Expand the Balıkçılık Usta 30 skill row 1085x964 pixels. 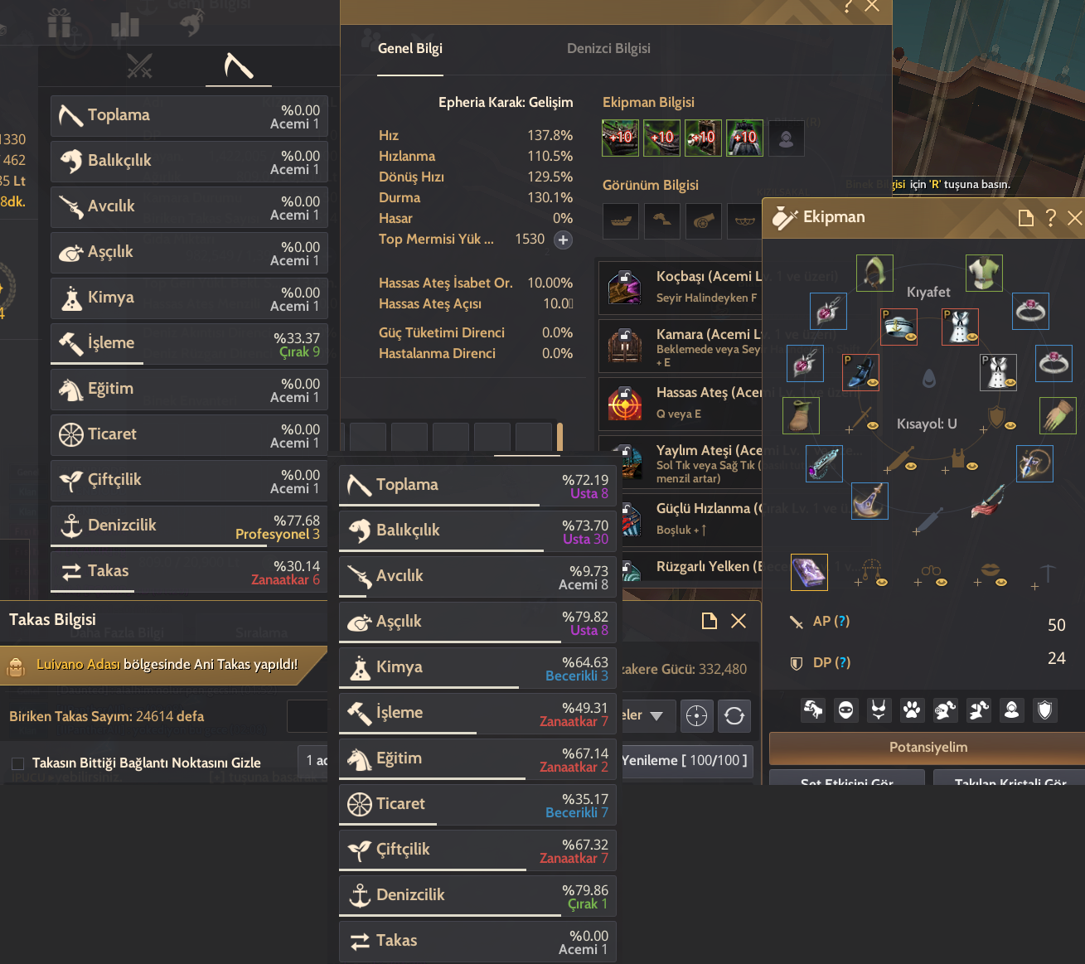tap(477, 531)
